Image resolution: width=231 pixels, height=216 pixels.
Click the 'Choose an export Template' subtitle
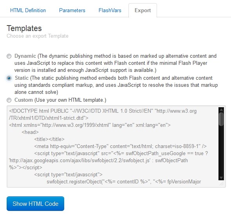pyautogui.click(x=38, y=36)
